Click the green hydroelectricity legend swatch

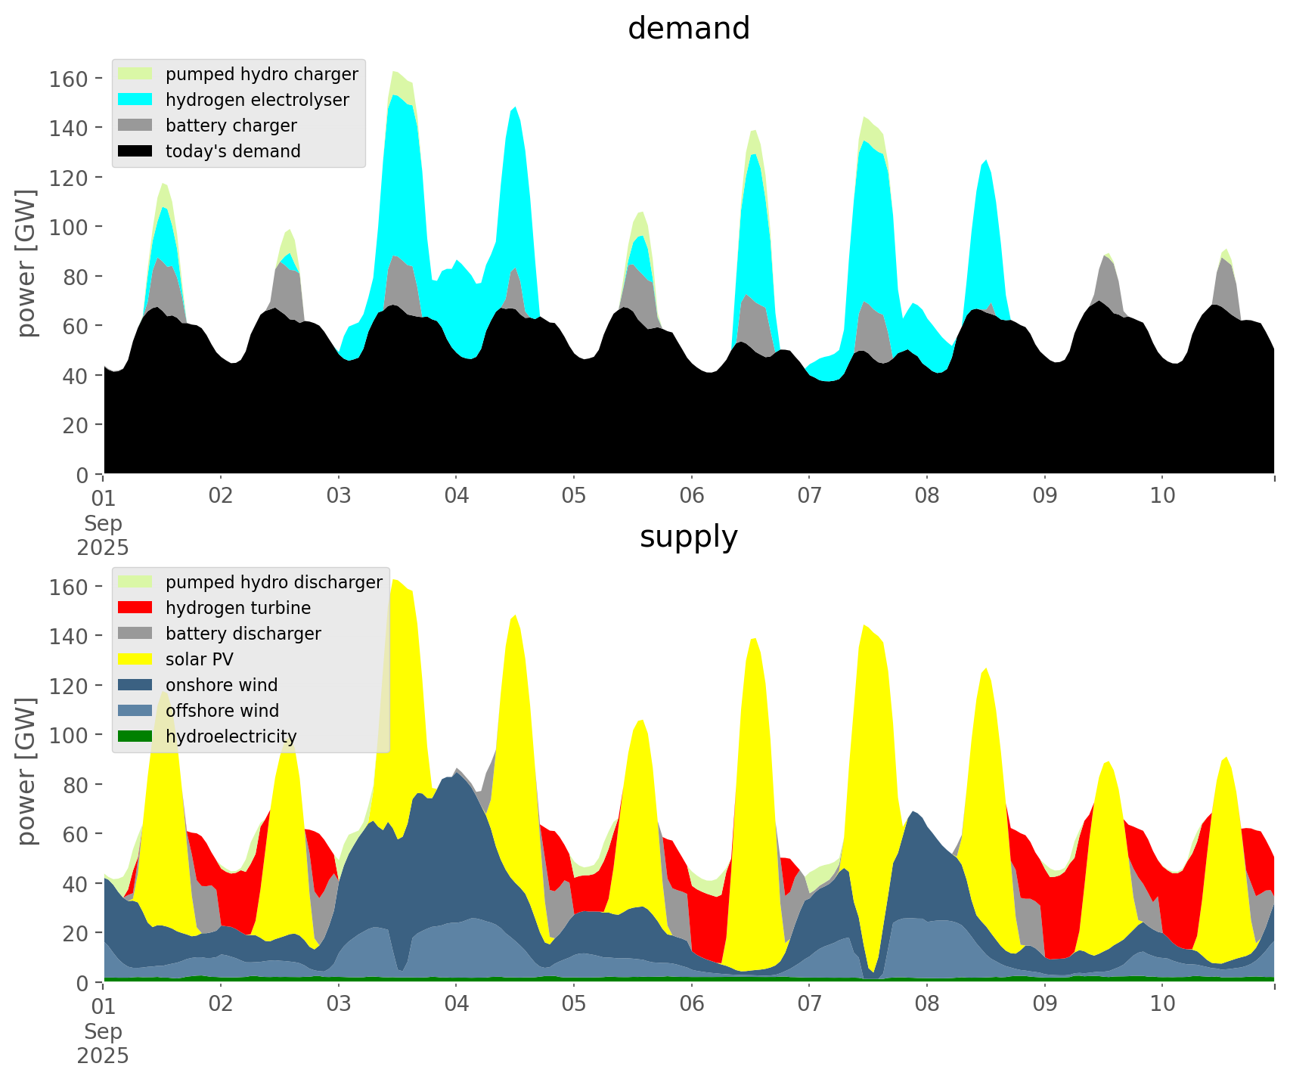(135, 736)
